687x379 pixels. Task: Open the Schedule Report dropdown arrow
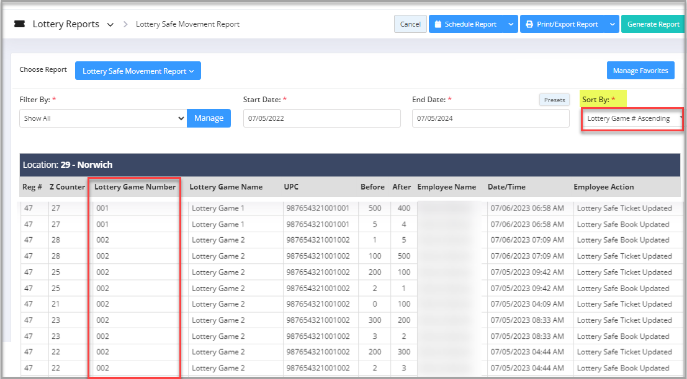[510, 24]
